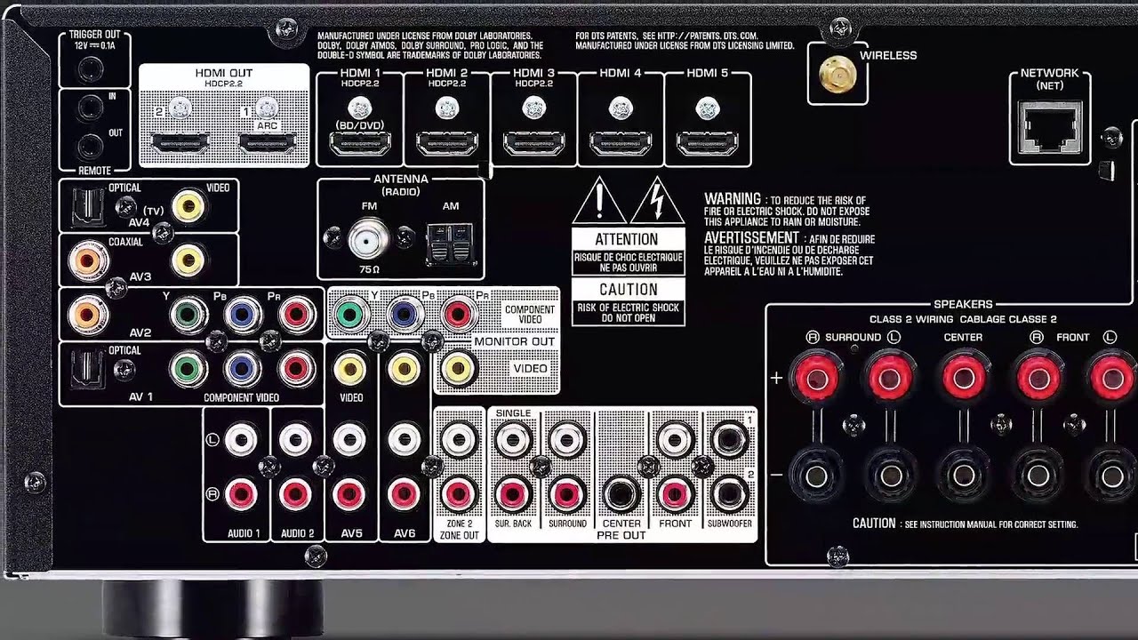This screenshot has width=1138, height=640.
Task: Click the SUR. BACK pre out label
Action: pyautogui.click(x=515, y=524)
